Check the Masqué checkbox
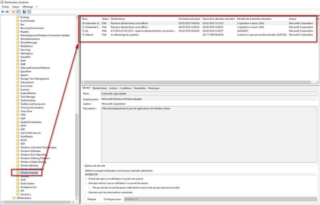 (84, 199)
